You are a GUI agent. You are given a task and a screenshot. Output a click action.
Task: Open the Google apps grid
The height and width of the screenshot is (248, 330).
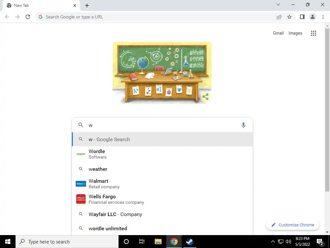point(313,33)
